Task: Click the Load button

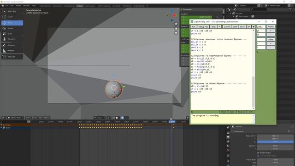Action: point(235,27)
